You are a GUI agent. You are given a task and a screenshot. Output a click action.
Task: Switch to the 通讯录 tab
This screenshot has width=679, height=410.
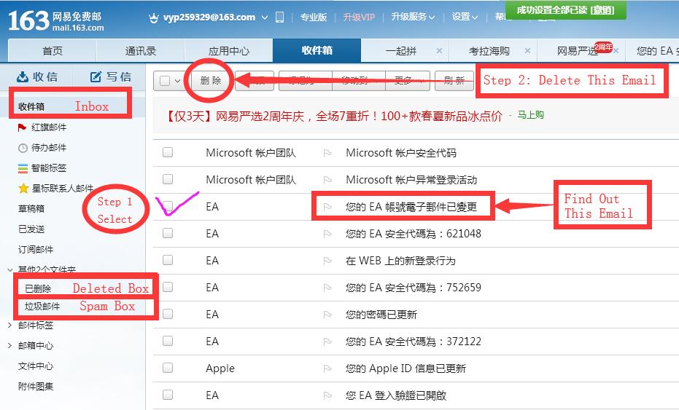coord(141,50)
